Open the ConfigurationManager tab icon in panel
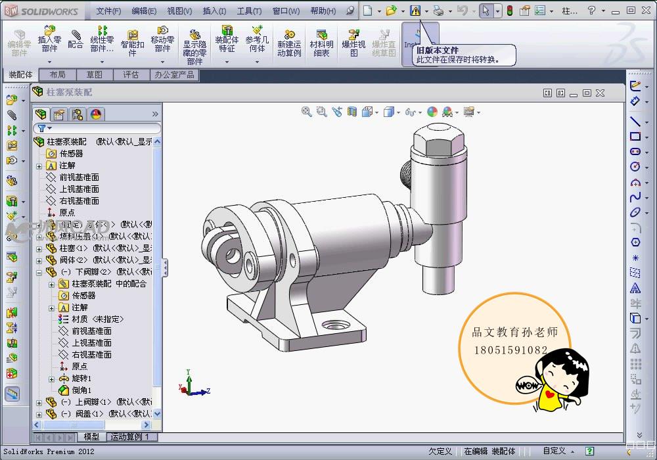 click(78, 114)
